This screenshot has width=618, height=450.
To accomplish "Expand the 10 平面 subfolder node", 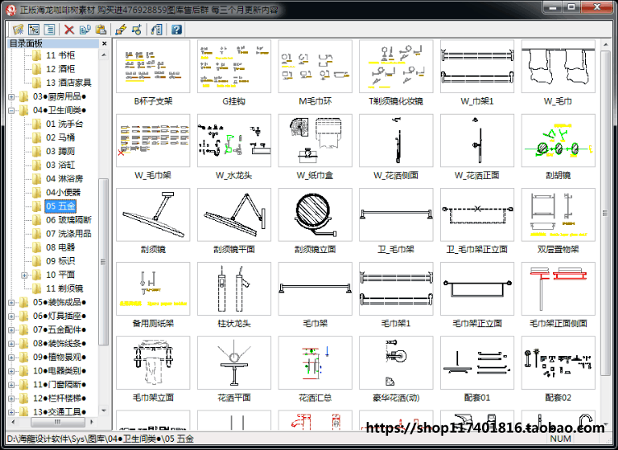I will pyautogui.click(x=25, y=275).
